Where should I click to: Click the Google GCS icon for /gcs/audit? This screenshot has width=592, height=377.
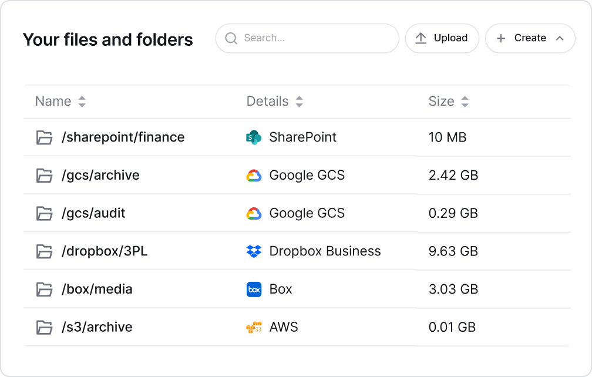point(253,213)
